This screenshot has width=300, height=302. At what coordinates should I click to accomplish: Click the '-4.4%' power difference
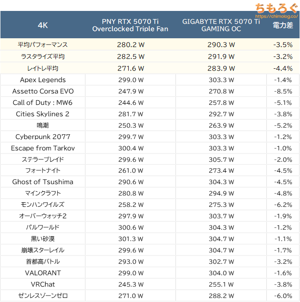tap(283, 68)
